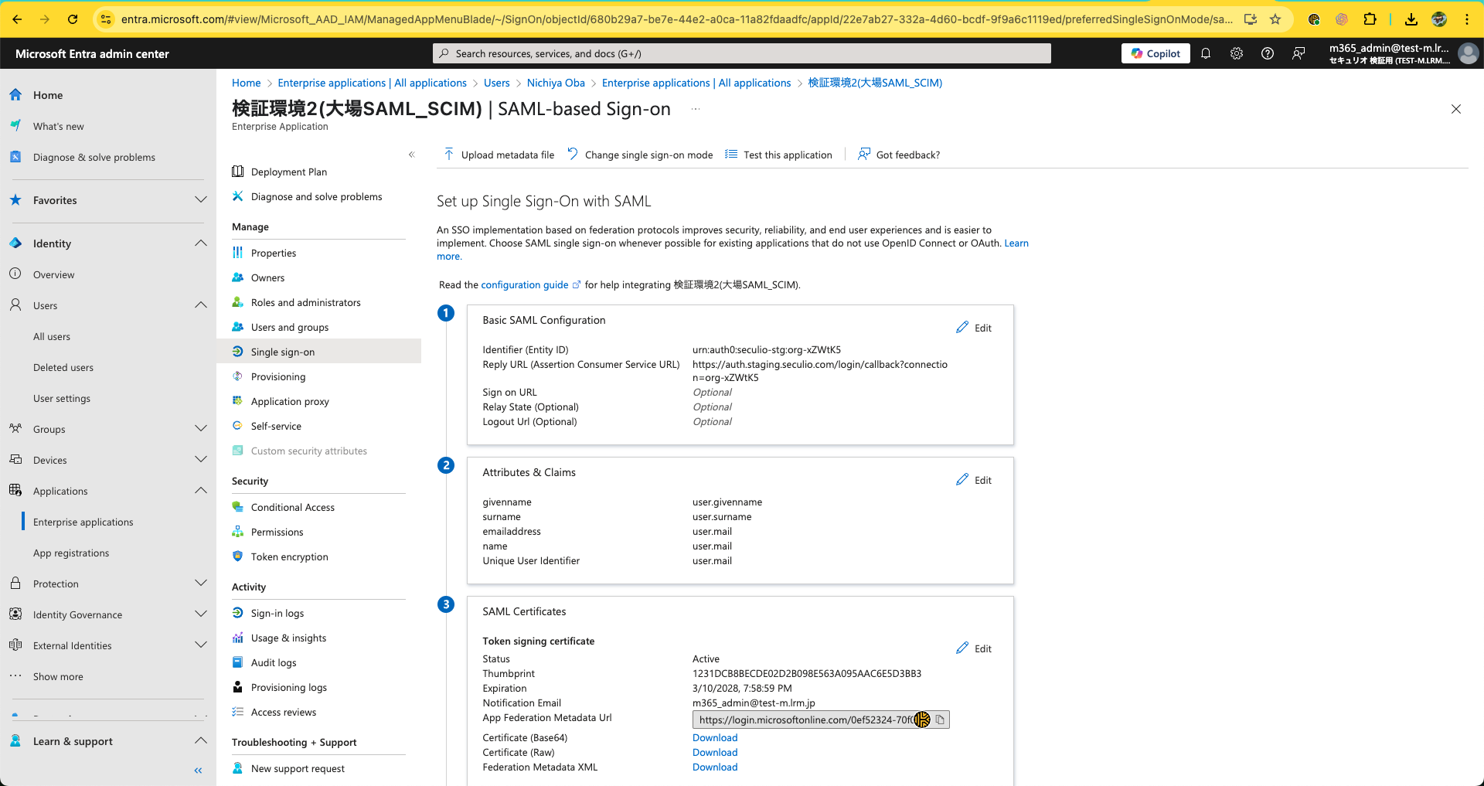Viewport: 1484px width, 786px height.
Task: Expand the External Identities section
Action: 201,645
